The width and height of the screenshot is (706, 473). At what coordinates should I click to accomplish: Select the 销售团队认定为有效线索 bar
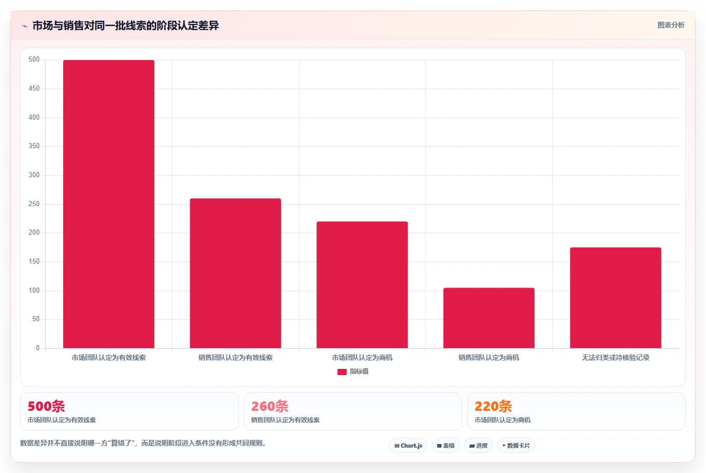[x=235, y=273]
